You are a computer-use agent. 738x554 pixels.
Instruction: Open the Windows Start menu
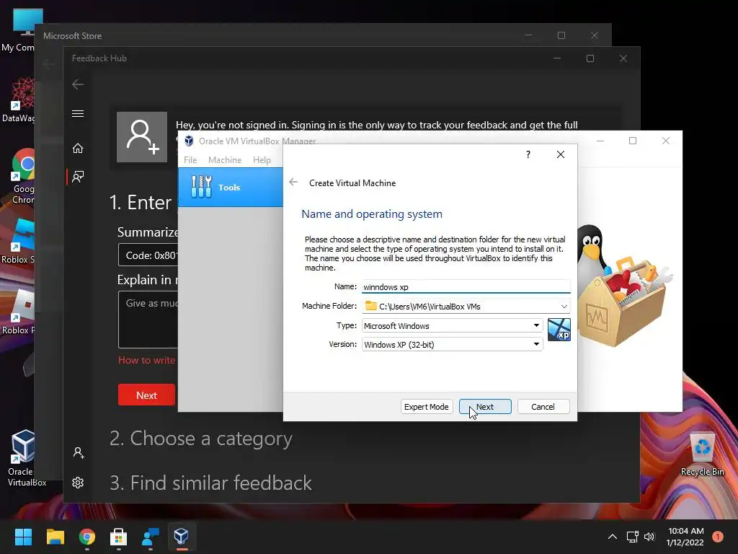tap(23, 536)
